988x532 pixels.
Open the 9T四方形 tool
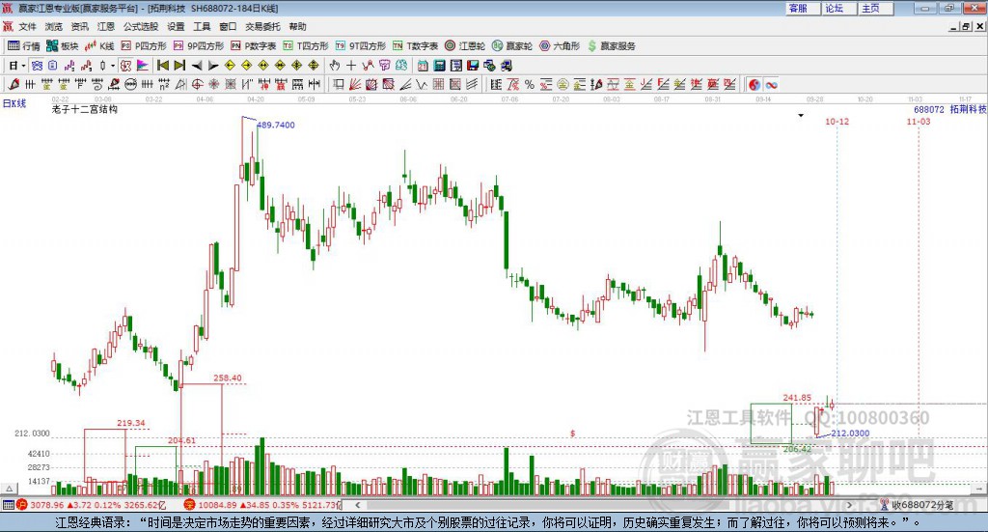[361, 46]
